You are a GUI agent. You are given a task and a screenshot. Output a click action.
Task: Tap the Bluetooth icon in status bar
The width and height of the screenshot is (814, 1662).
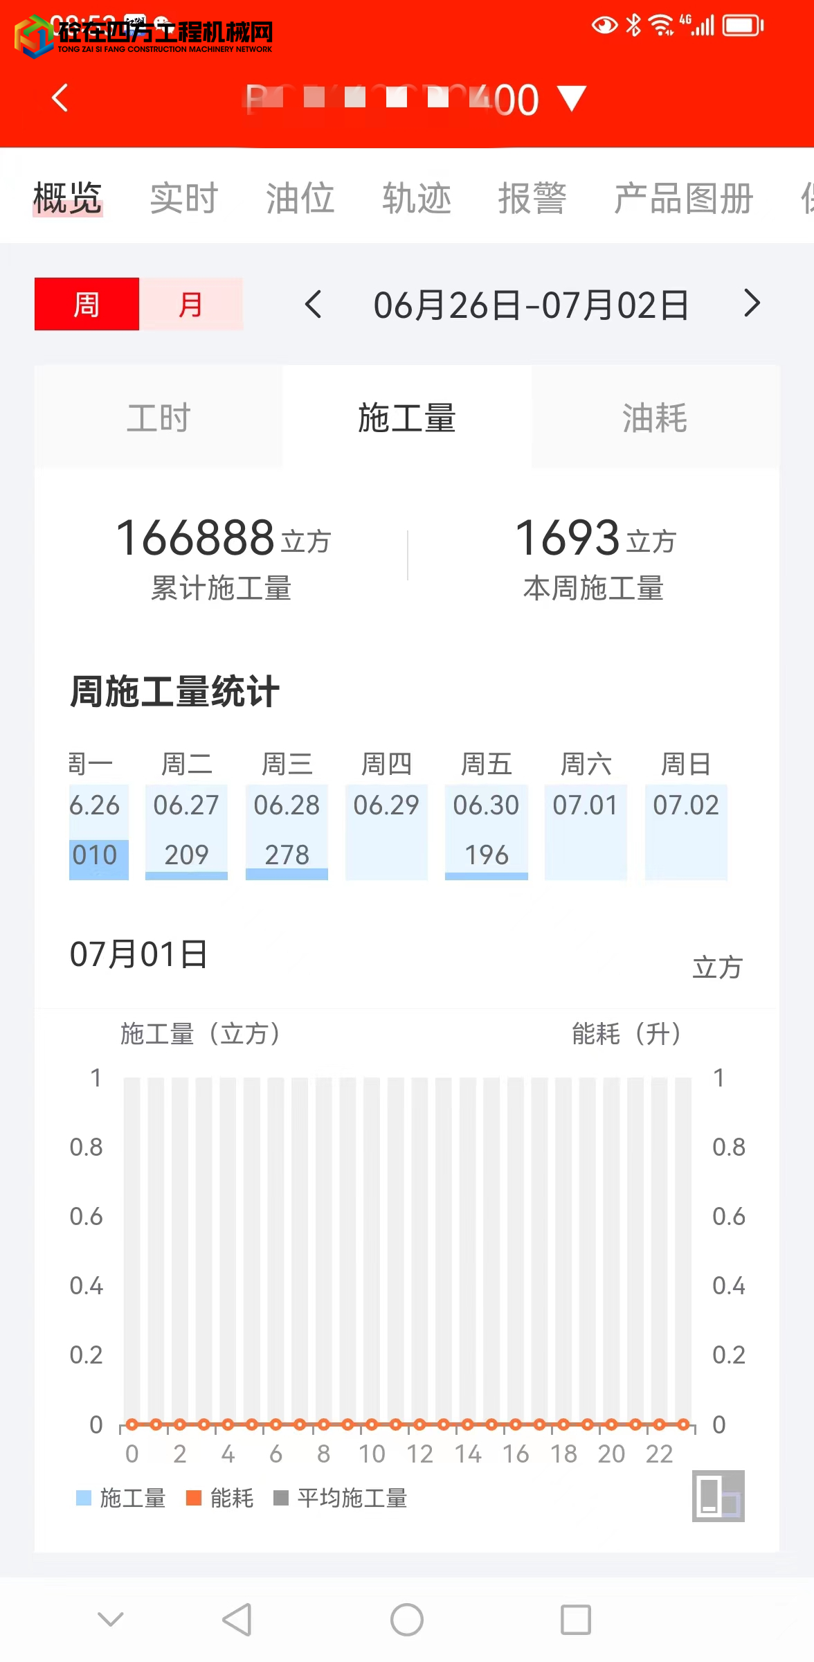(633, 26)
